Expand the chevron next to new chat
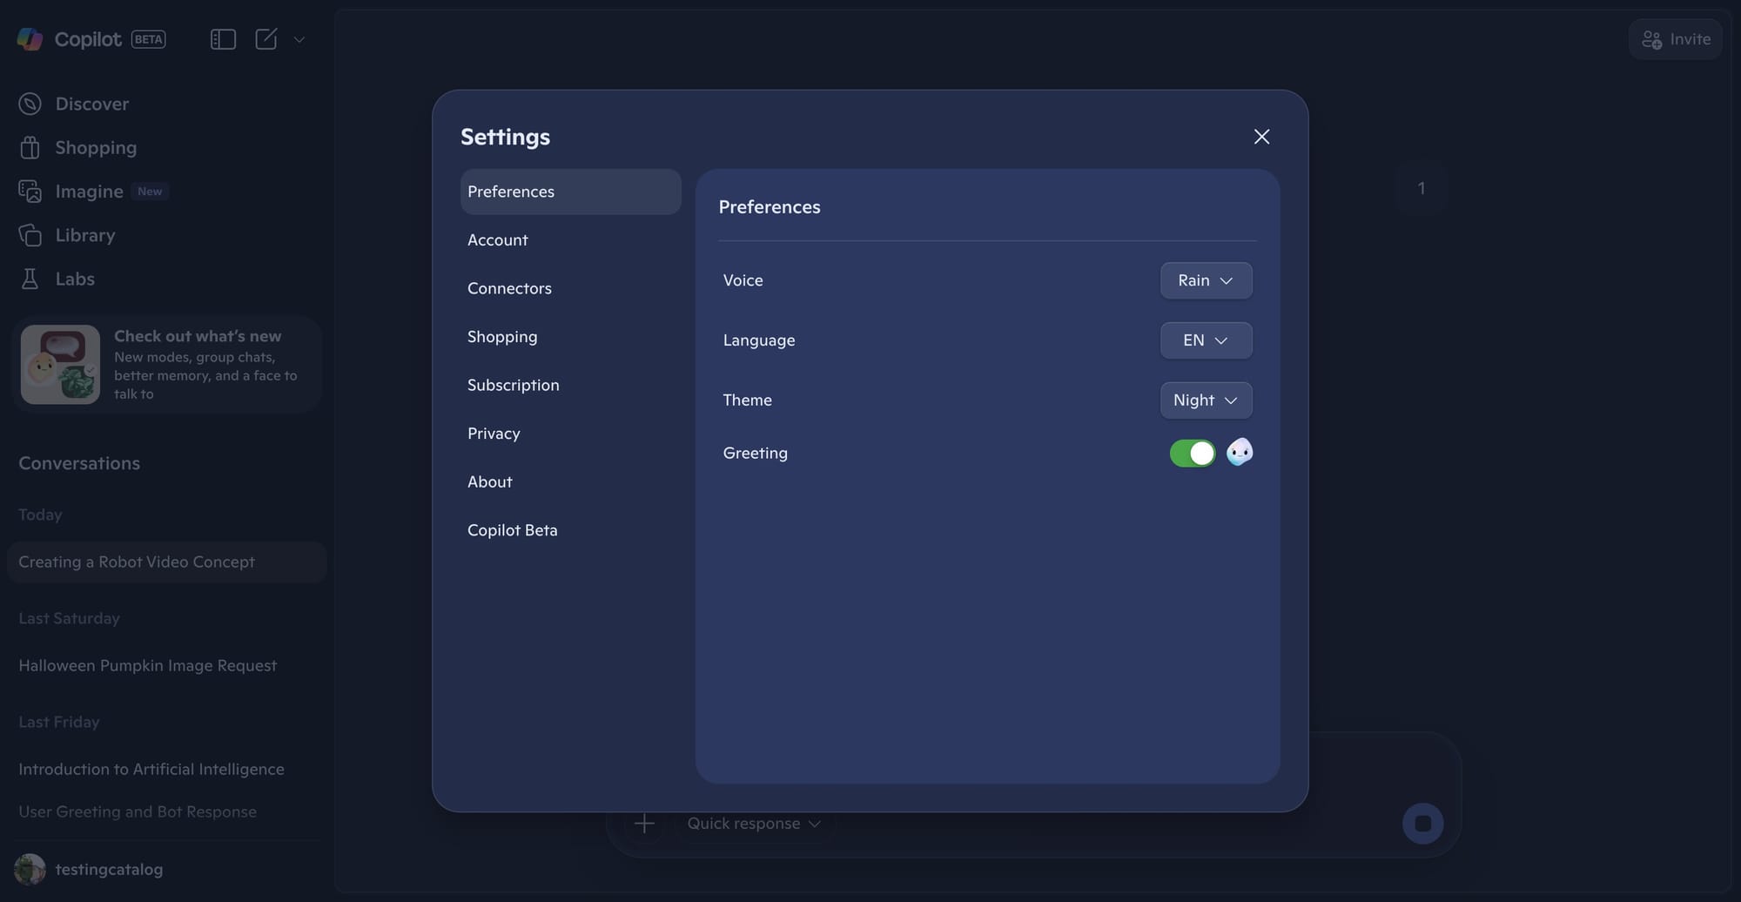This screenshot has width=1741, height=902. tap(299, 39)
